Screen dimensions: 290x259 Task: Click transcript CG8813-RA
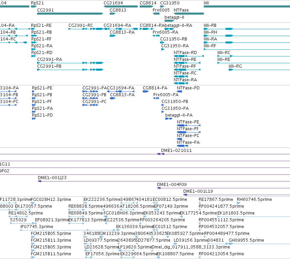[x=122, y=32]
